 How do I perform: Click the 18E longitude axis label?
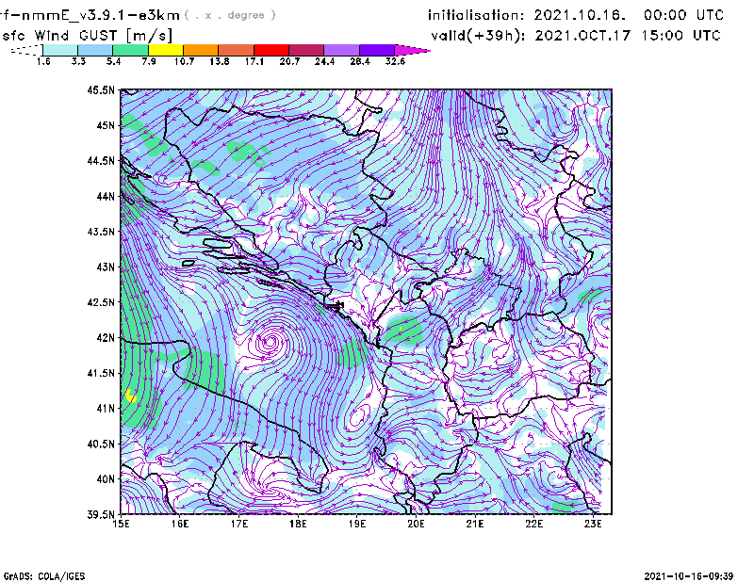pos(299,524)
